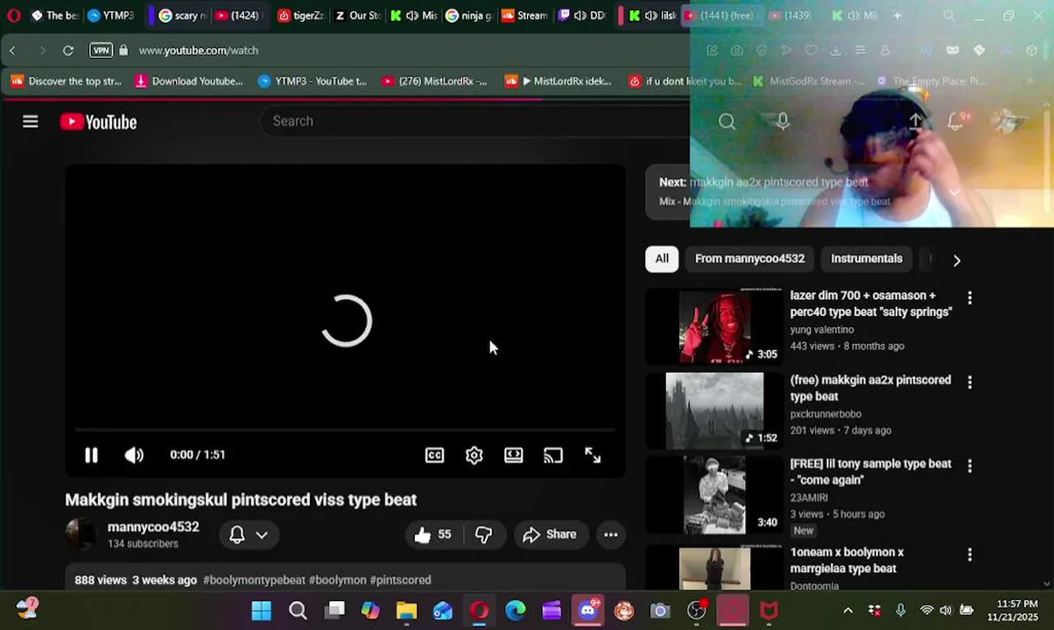The width and height of the screenshot is (1054, 630).
Task: Pause the video with the pause button
Action: click(91, 455)
